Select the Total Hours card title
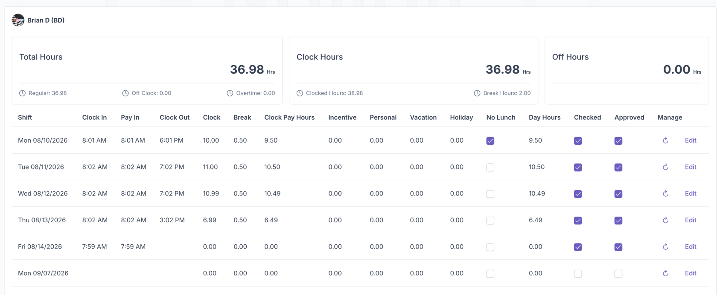The width and height of the screenshot is (717, 295). [x=41, y=57]
